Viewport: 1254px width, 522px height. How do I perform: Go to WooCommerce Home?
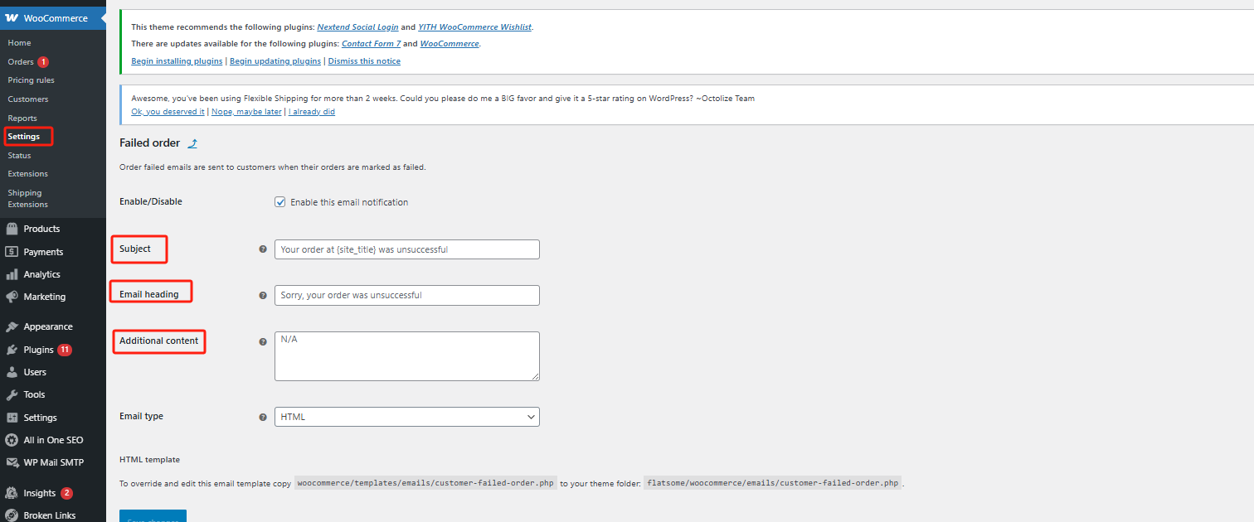coord(19,43)
